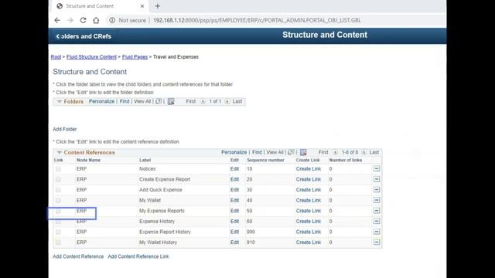
Task: Download Folders grid to spreadsheet icon
Action: click(171, 101)
